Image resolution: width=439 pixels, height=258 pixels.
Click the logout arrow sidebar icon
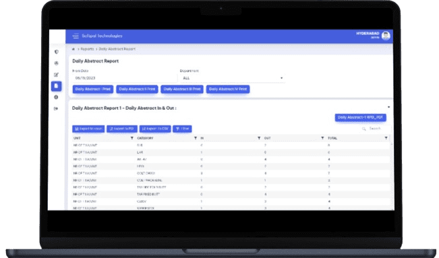(x=56, y=108)
